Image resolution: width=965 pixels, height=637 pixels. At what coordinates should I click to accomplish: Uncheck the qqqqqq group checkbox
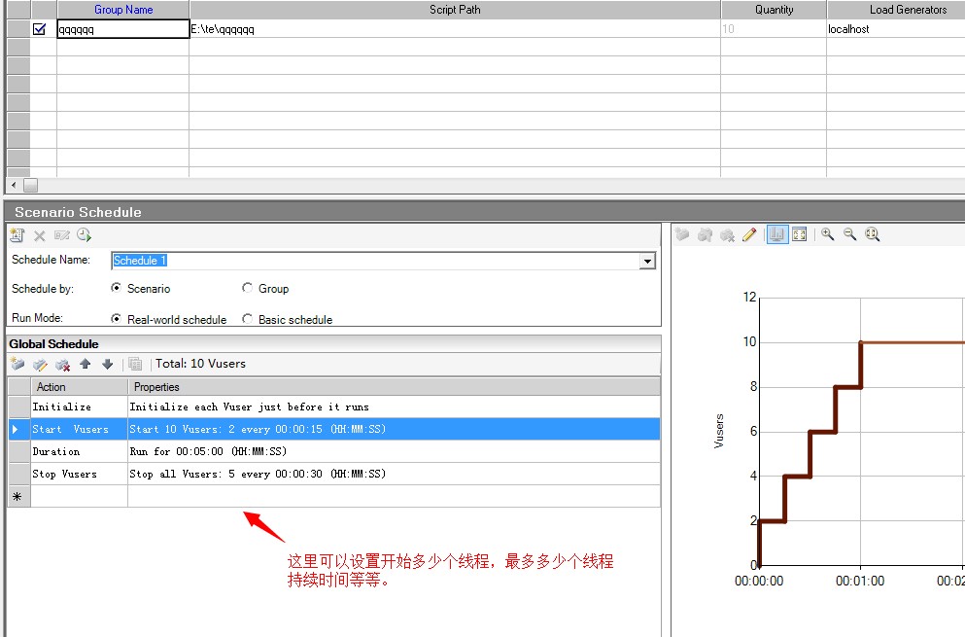[39, 29]
